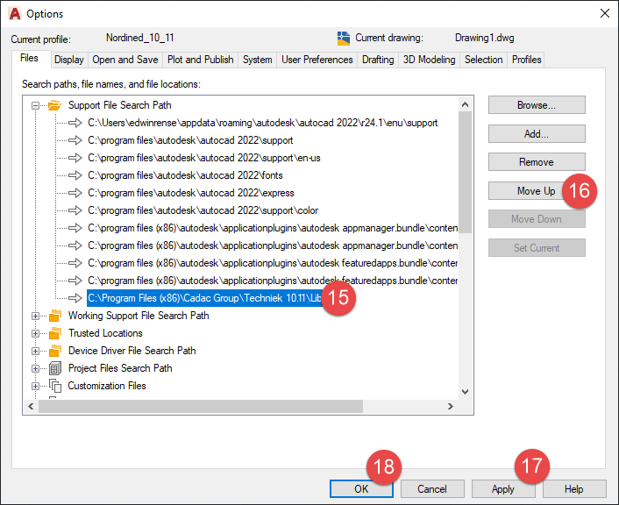Switch to the Drafting tab
Screen dimensions: 619x505
[378, 60]
